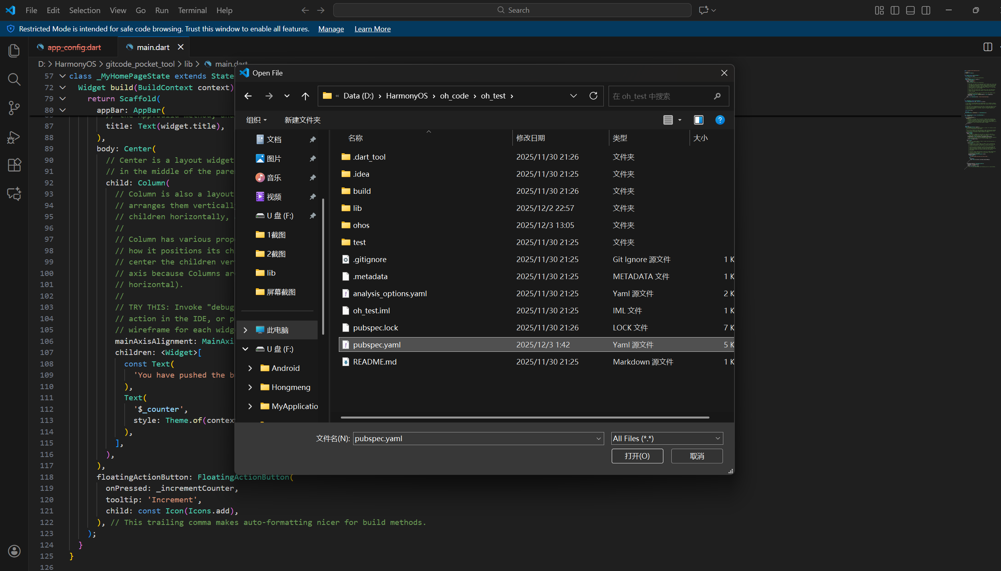The width and height of the screenshot is (1001, 571).
Task: Collapse line 57 class fold arrow
Action: [62, 76]
